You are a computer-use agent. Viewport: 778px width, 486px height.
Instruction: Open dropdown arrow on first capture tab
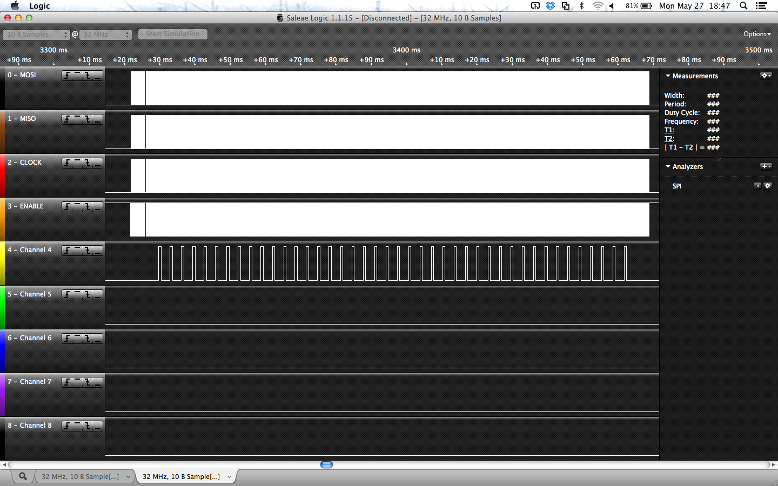coord(128,477)
